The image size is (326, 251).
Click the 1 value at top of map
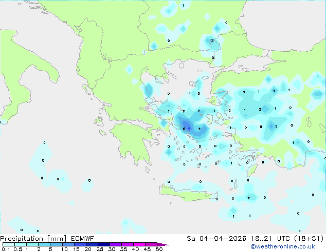[x=183, y=5]
